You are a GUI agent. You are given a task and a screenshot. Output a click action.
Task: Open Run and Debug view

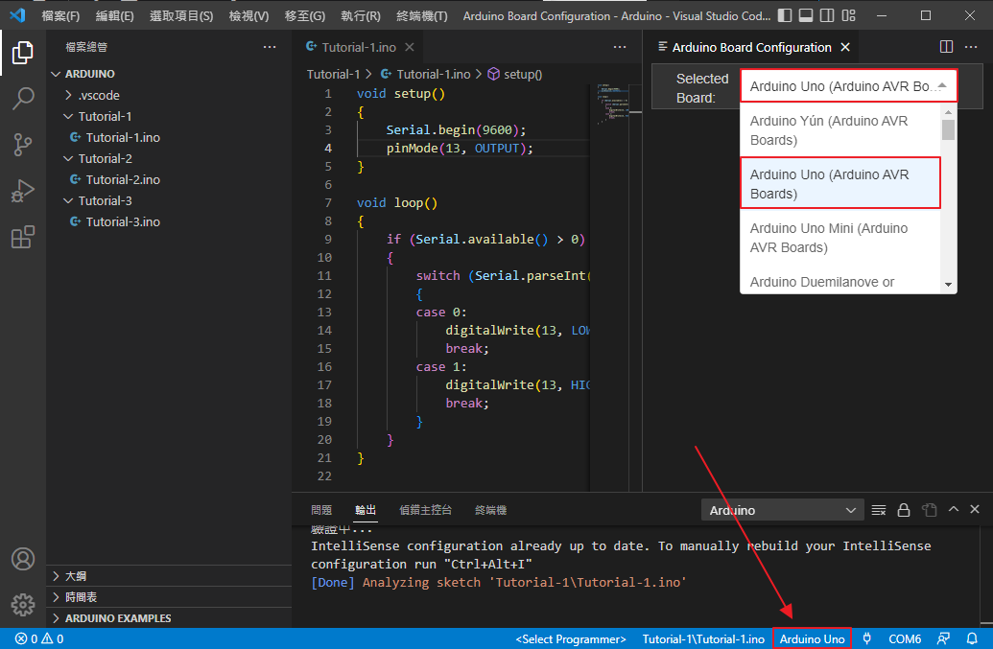click(x=23, y=191)
